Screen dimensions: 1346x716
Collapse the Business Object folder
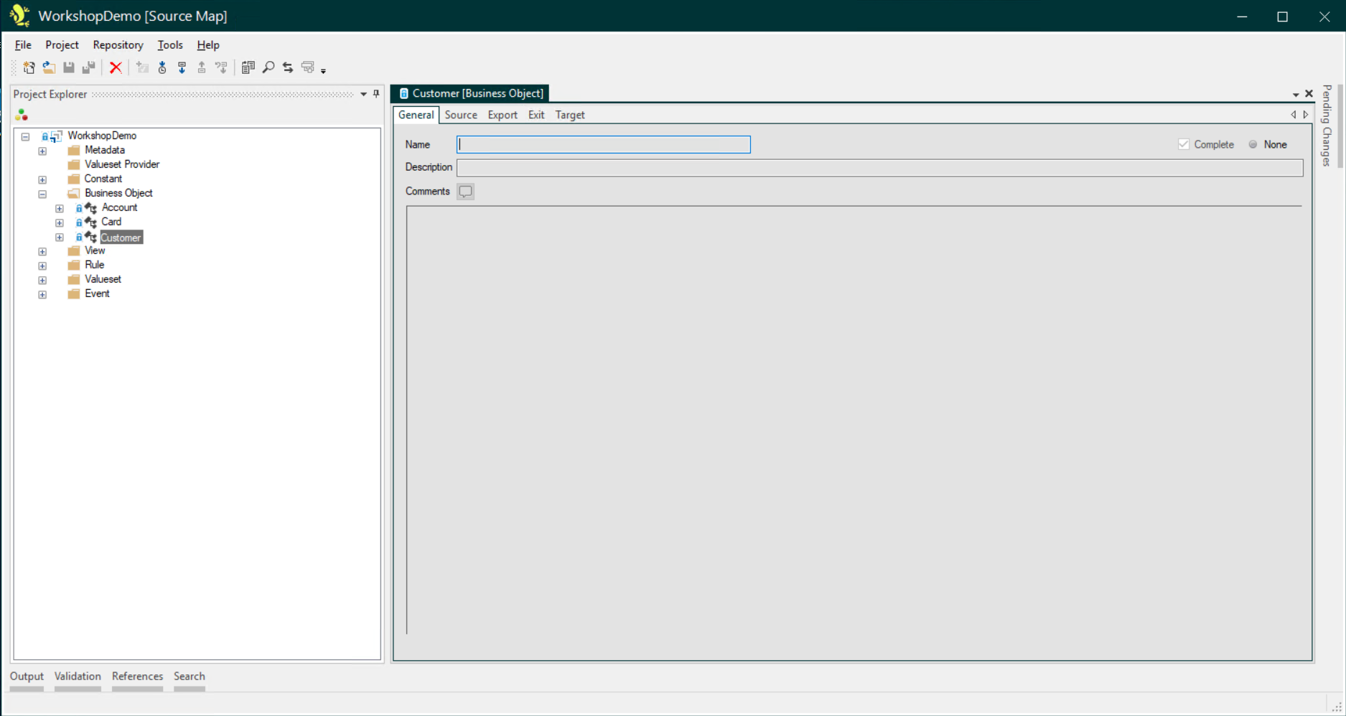pyautogui.click(x=42, y=194)
